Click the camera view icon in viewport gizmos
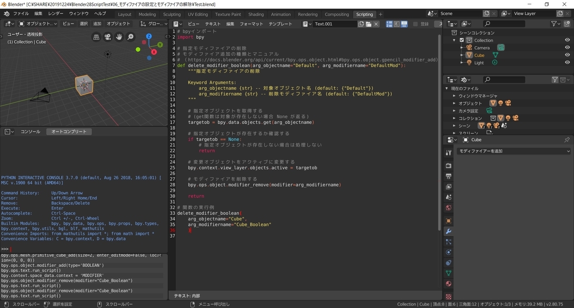 coord(107,37)
